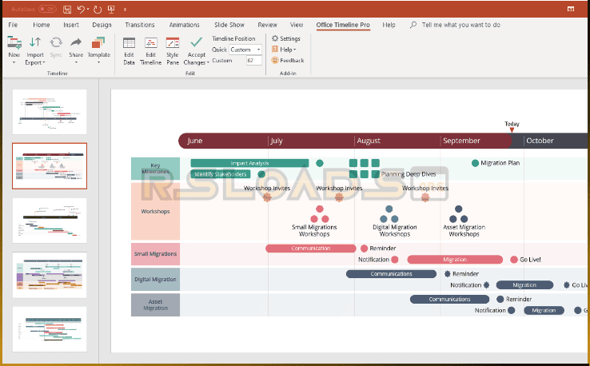Click the Accept Changes checkmark
Screen dimensions: 590x366
click(196, 42)
